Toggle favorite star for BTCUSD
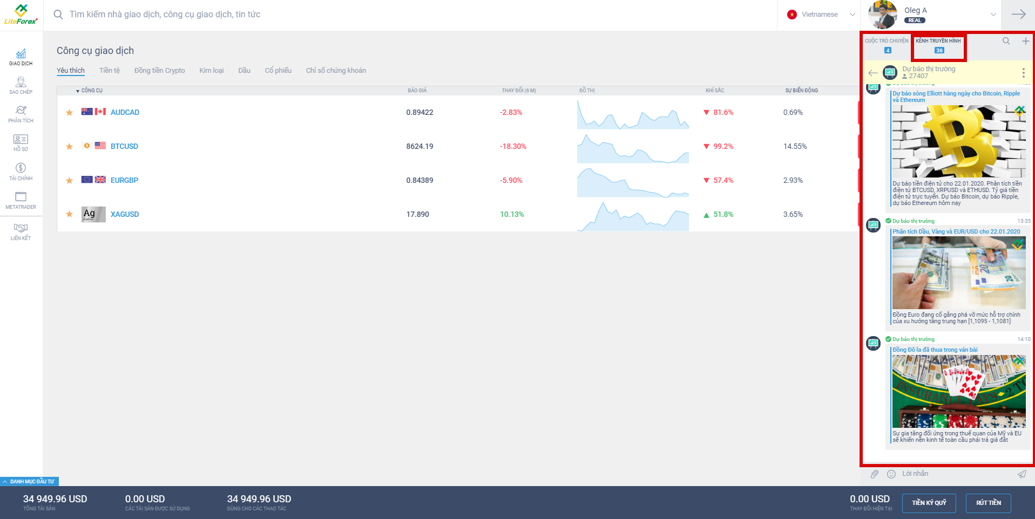The image size is (1035, 519). click(69, 146)
